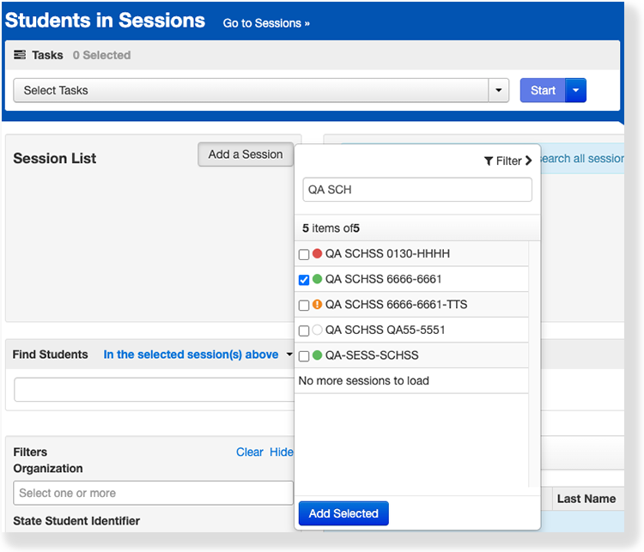Image resolution: width=644 pixels, height=552 pixels.
Task: Check the QA SCHSS 0130-HHHH checkbox
Action: point(303,255)
